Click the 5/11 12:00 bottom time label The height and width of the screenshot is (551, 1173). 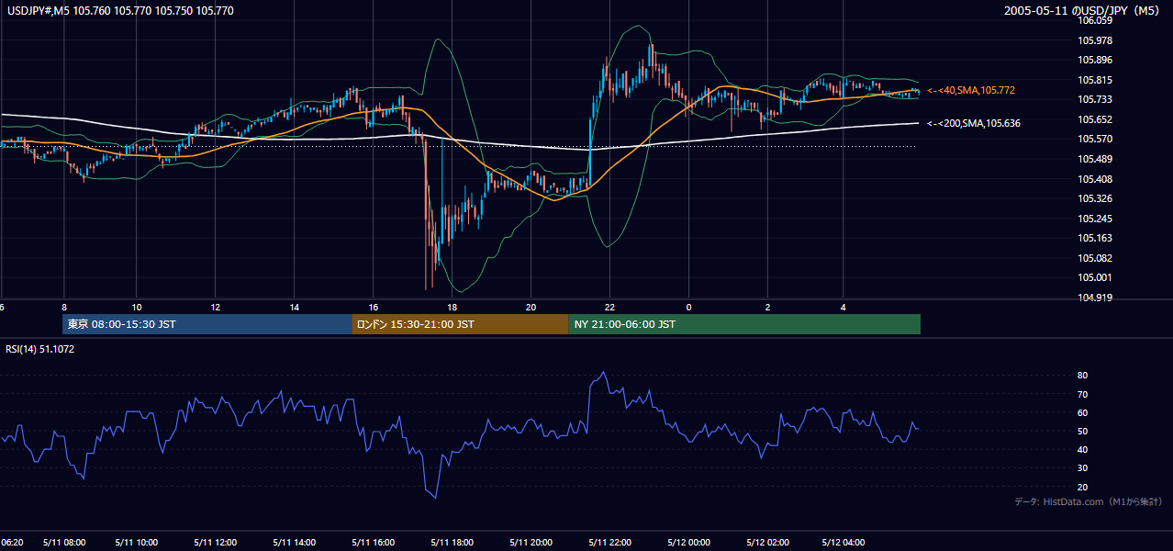pos(215,542)
